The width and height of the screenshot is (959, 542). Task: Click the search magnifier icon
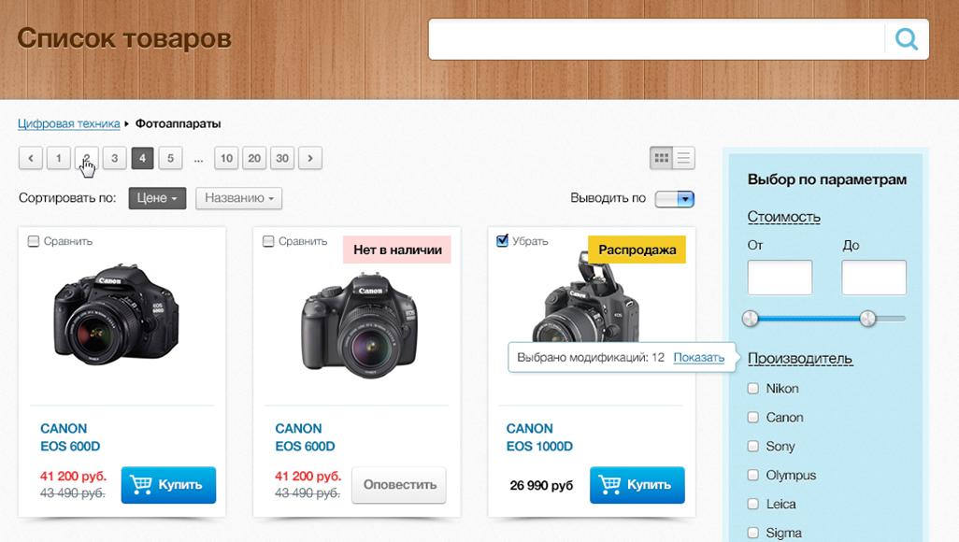click(x=907, y=39)
